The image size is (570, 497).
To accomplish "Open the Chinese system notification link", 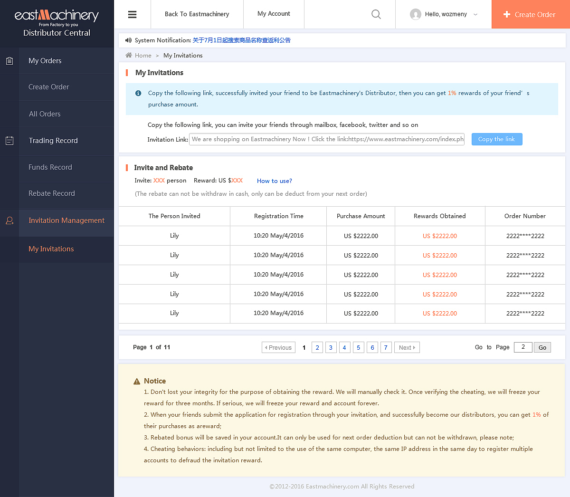I will point(241,40).
